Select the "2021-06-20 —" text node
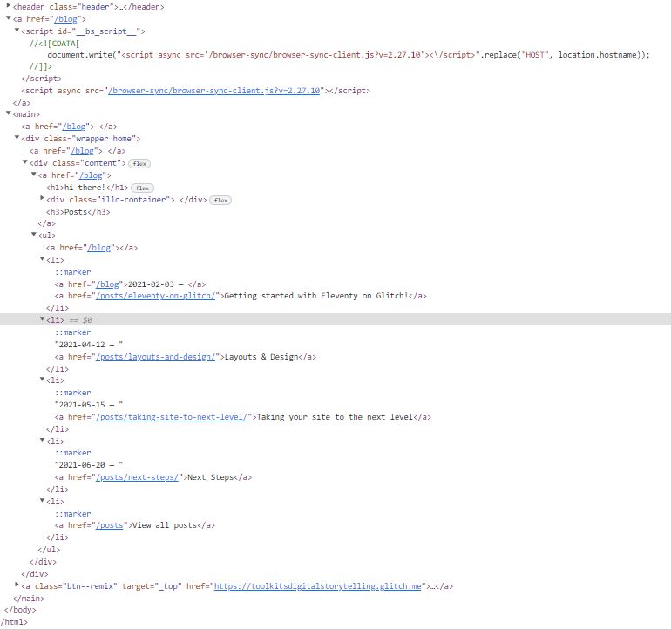 [89, 465]
